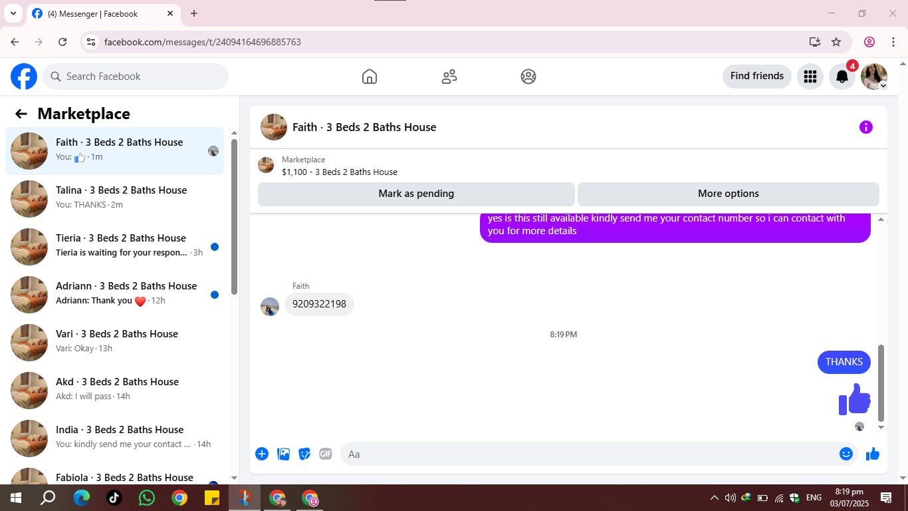The height and width of the screenshot is (511, 908).
Task: Open the India conversation
Action: pos(114,438)
